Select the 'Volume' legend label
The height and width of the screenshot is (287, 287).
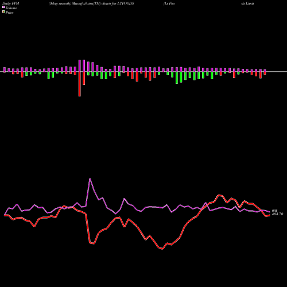click(11, 8)
